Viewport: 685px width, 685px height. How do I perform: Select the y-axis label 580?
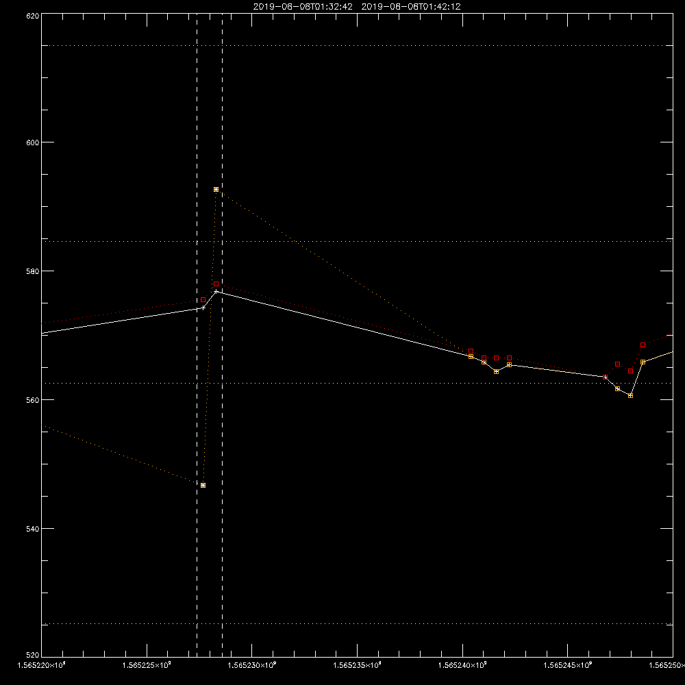point(34,271)
